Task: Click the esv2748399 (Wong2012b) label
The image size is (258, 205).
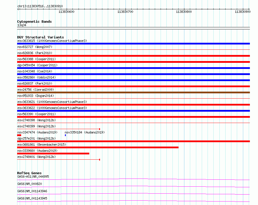Action: [x=37, y=126]
